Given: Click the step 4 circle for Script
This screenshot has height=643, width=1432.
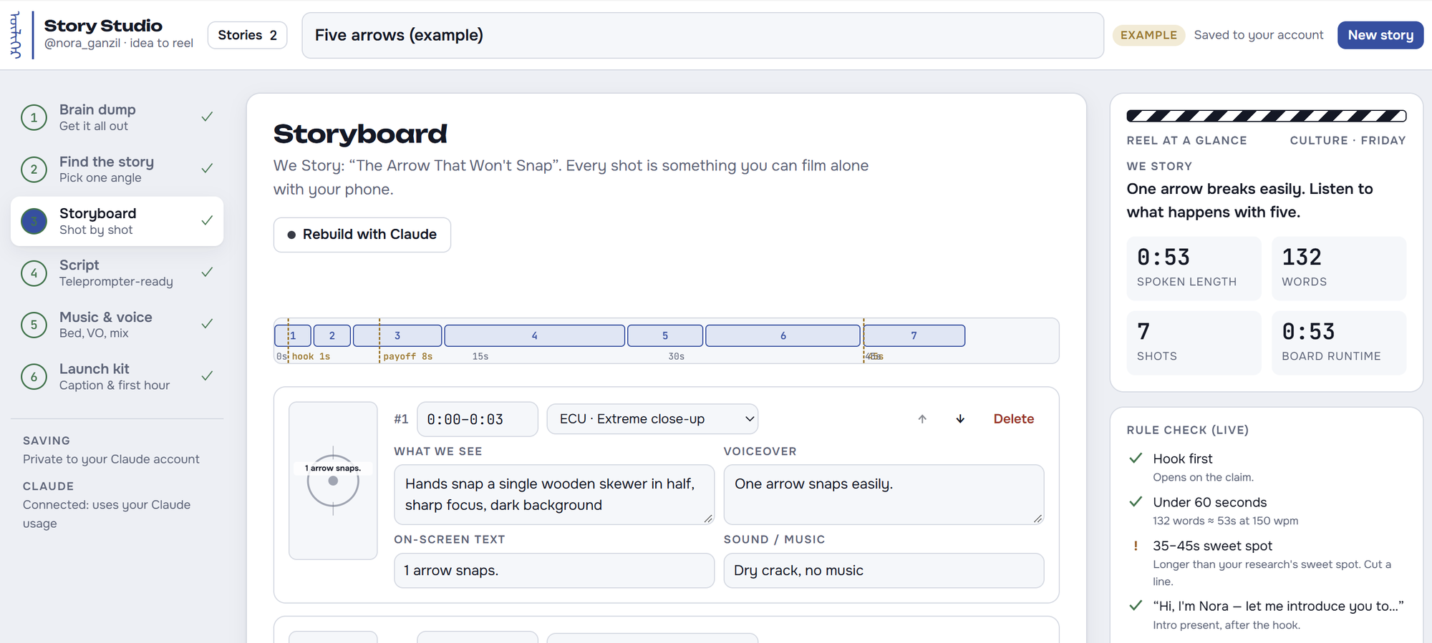Looking at the screenshot, I should point(34,273).
